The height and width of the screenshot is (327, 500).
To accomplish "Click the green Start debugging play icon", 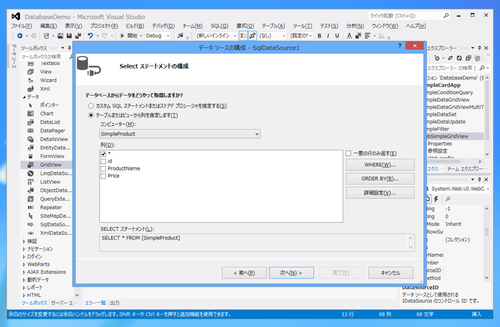I will 122,36.
